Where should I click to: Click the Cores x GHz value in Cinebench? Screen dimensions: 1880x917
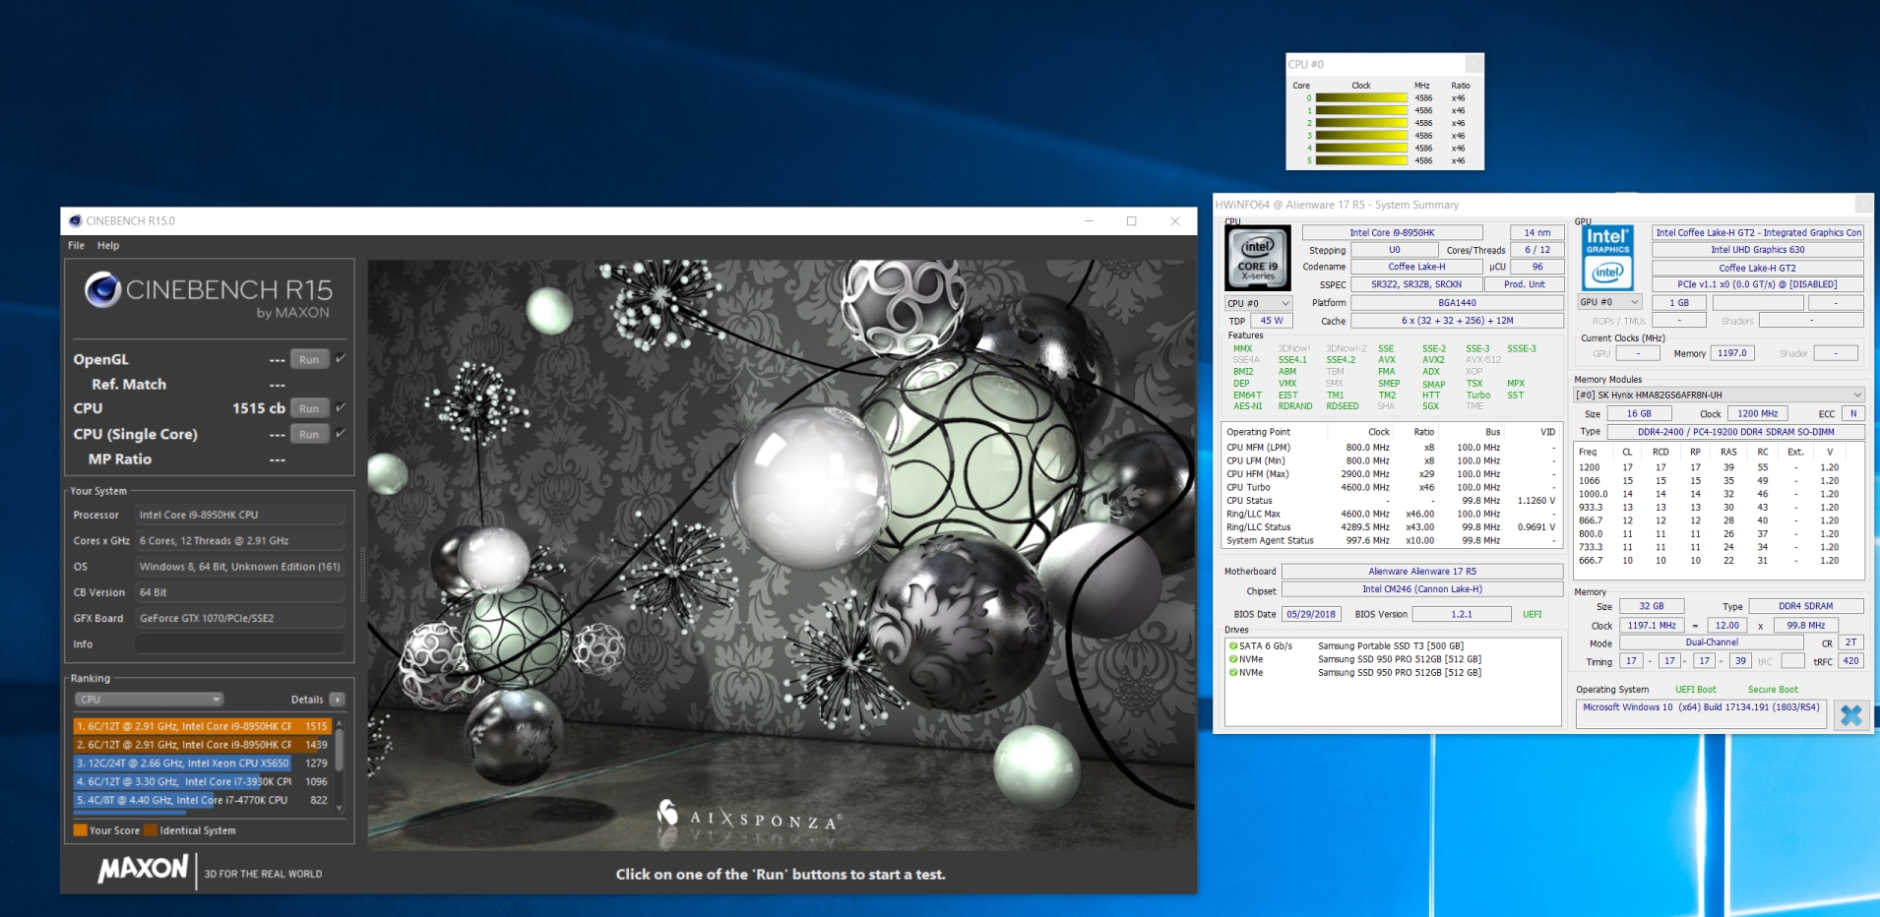coord(240,540)
